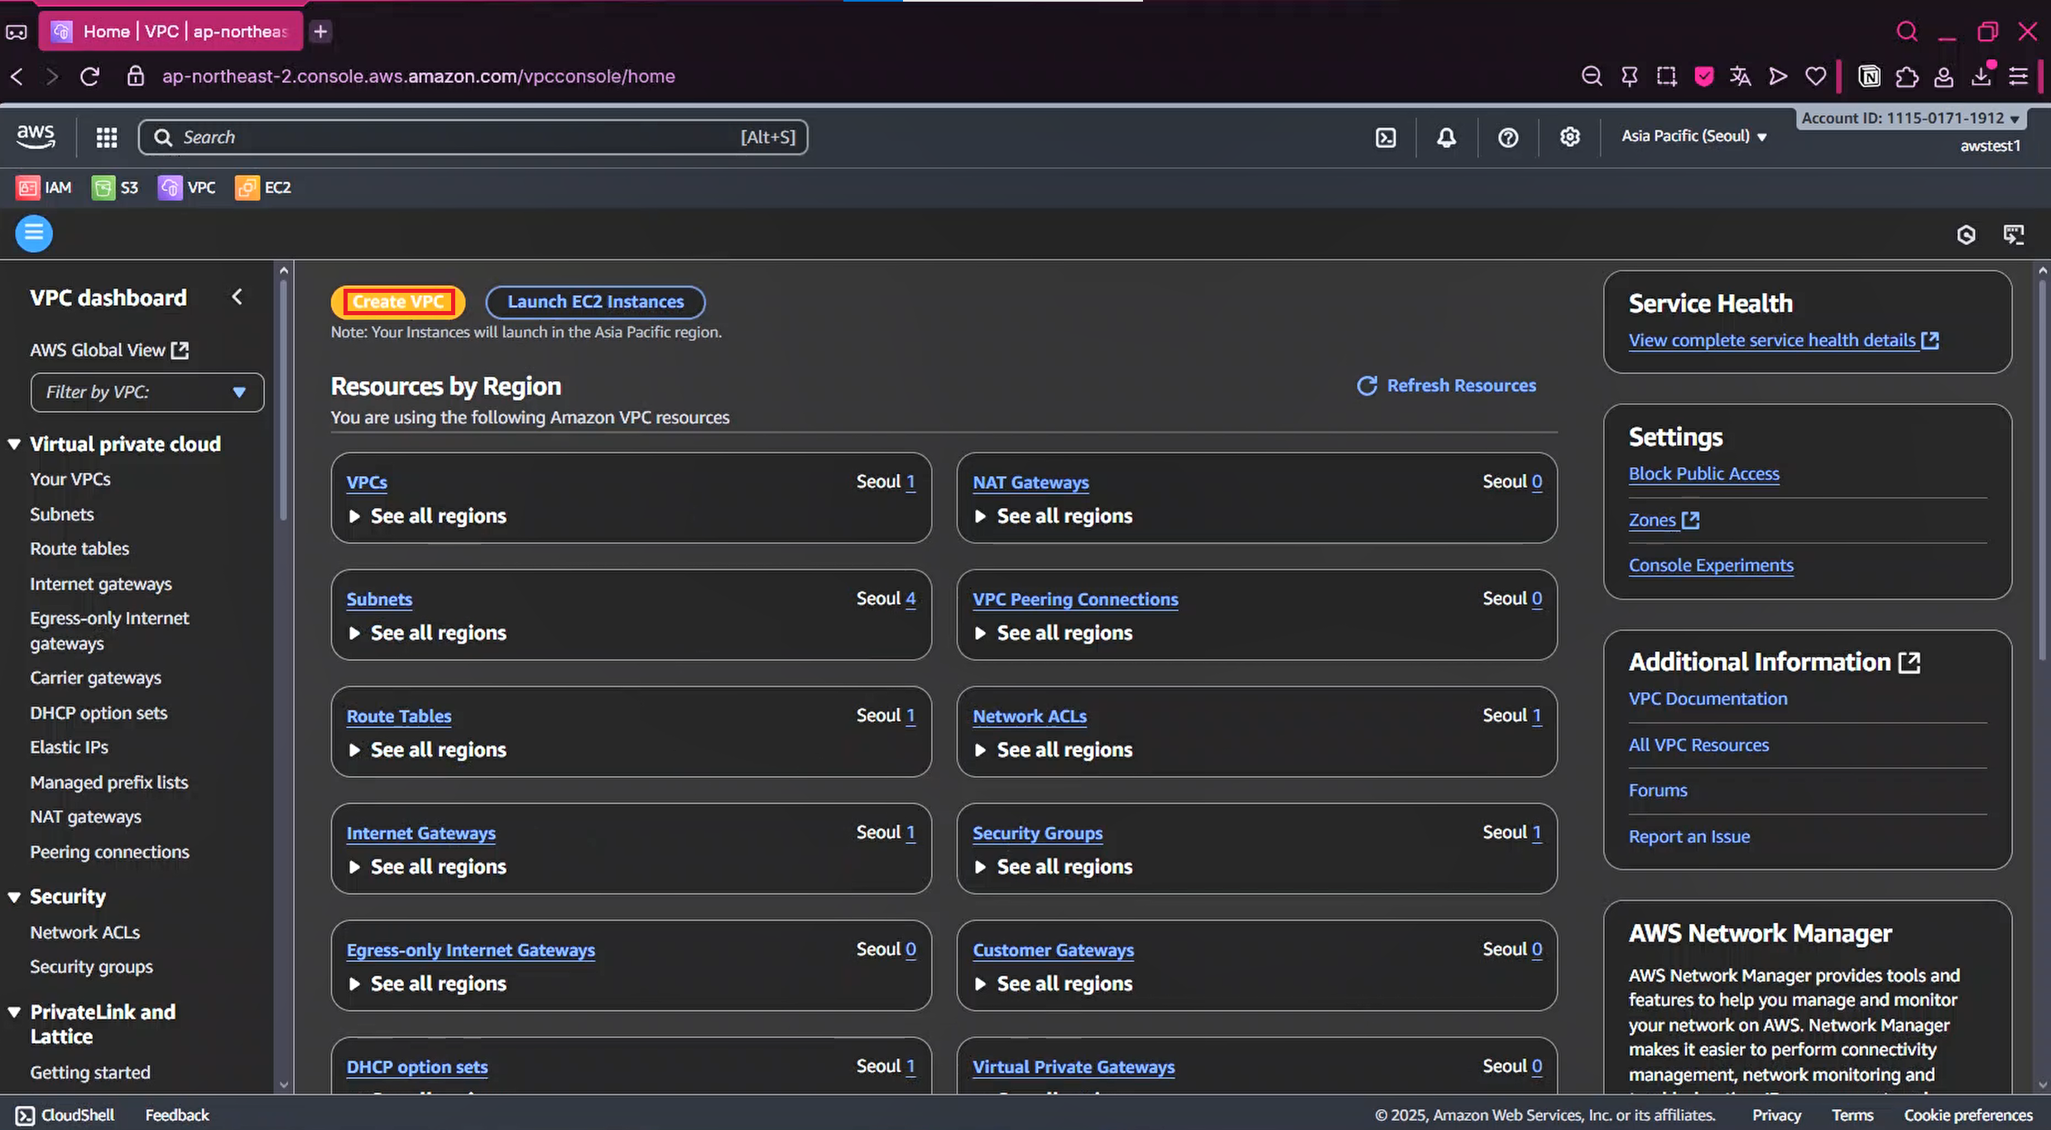Select Elastic IPs in the sidebar
Screen dimensions: 2051x1130
click(70, 747)
